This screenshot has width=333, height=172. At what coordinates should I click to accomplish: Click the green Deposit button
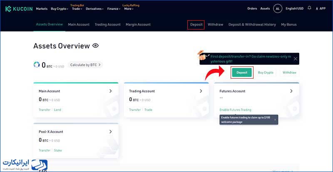tap(242, 73)
